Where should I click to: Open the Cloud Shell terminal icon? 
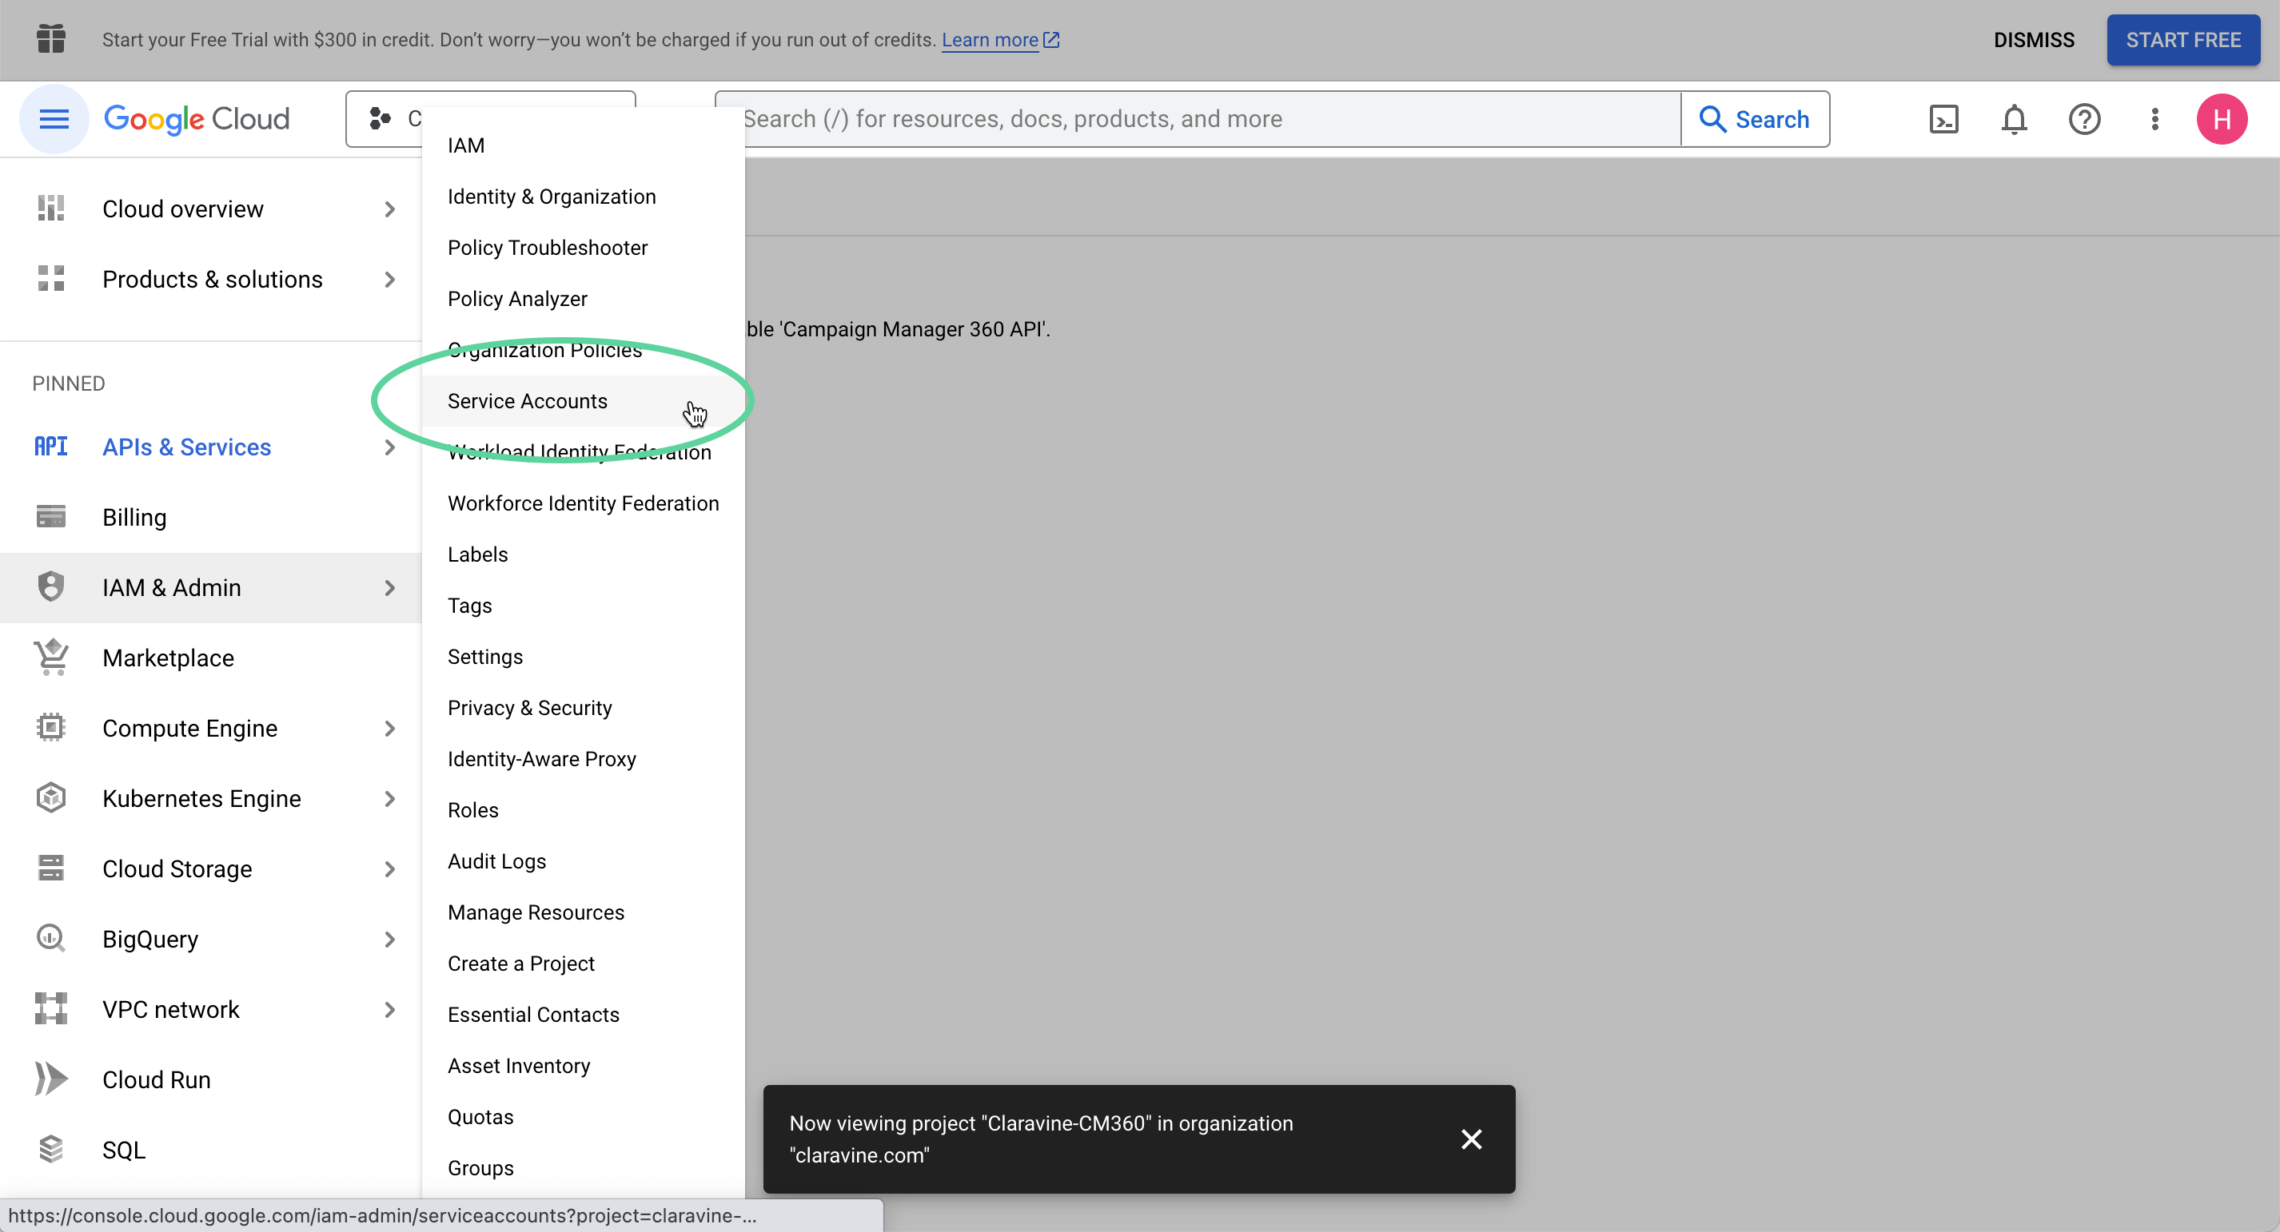pos(1943,119)
